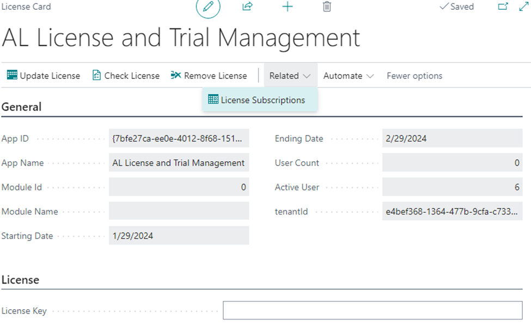
Task: Click the Starting Date label
Action: [x=27, y=236]
